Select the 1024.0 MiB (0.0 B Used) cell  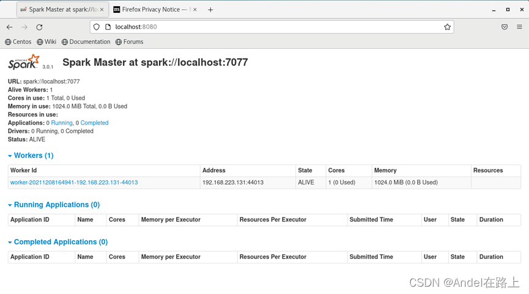[421, 182]
